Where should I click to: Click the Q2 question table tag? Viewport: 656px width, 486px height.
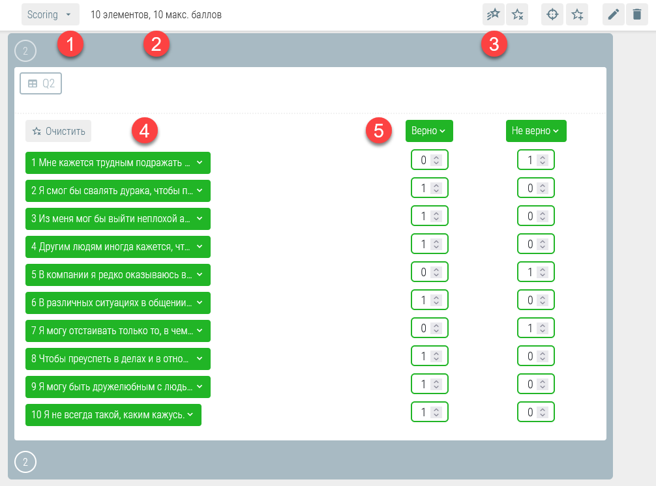click(40, 83)
